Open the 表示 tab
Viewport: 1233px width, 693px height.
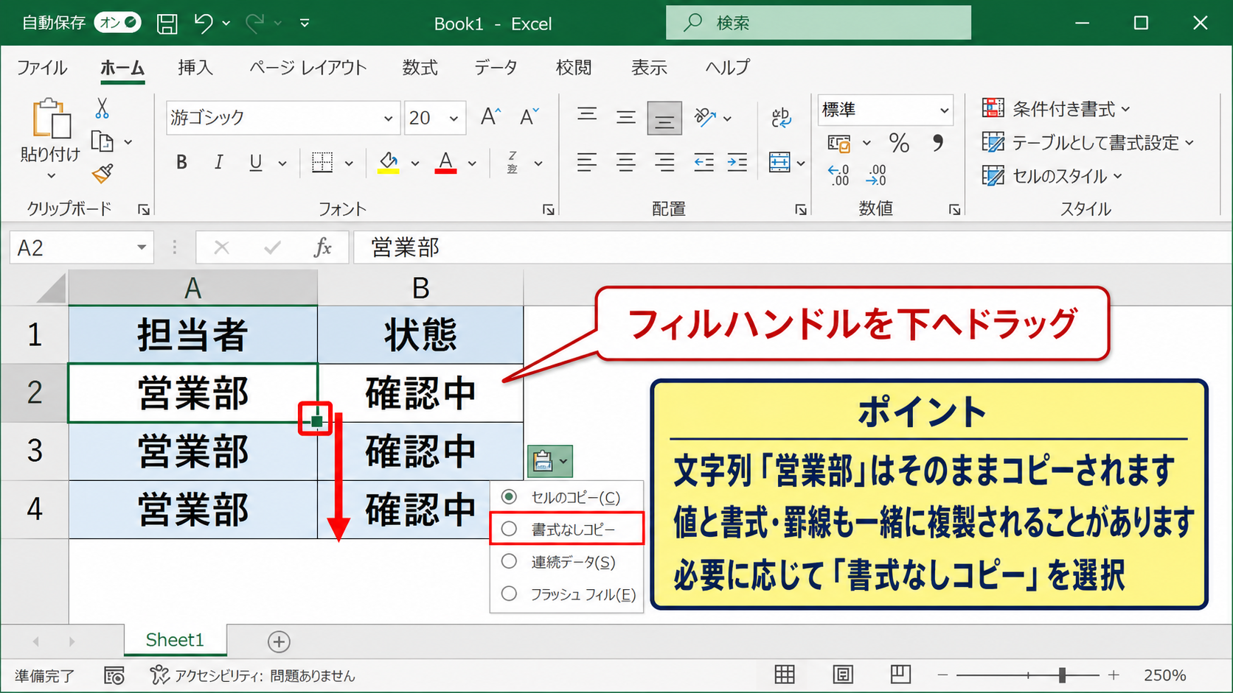click(x=649, y=68)
